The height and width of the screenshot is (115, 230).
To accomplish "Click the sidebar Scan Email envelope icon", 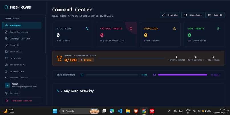I will (x=6, y=52).
